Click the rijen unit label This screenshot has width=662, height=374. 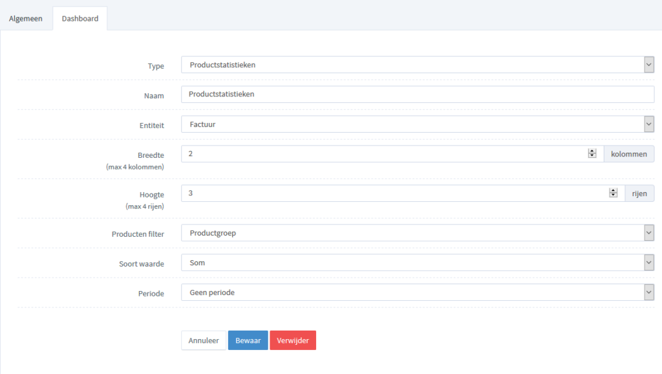point(639,193)
